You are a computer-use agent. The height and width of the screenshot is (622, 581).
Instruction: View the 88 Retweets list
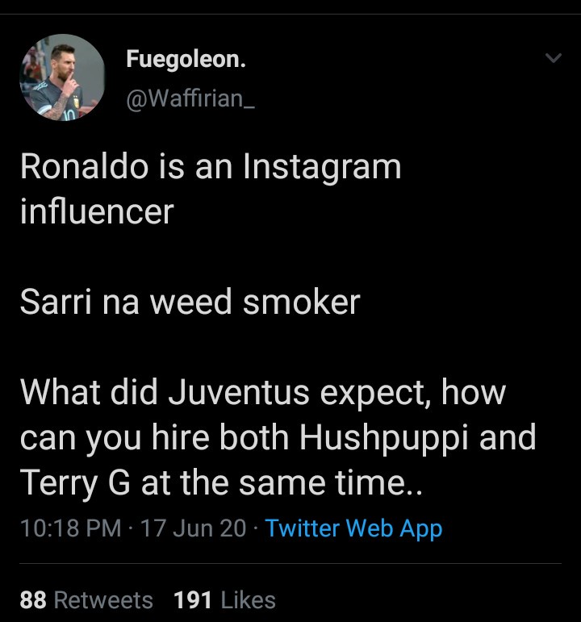(x=86, y=600)
